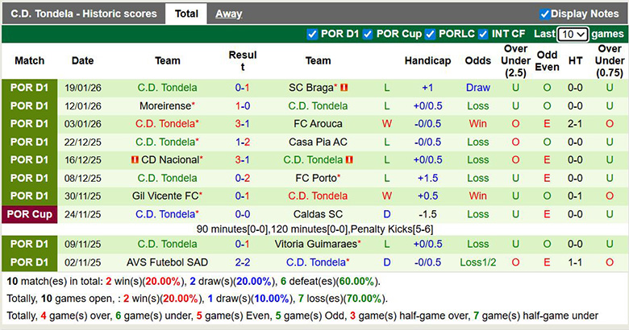629x330 pixels.
Task: Click the Casa Pia AC link
Action: (x=318, y=142)
